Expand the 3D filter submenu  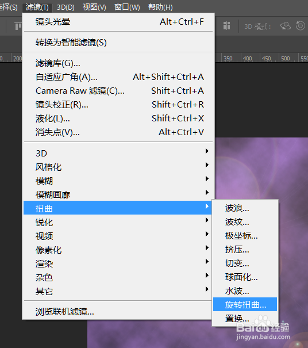point(118,153)
